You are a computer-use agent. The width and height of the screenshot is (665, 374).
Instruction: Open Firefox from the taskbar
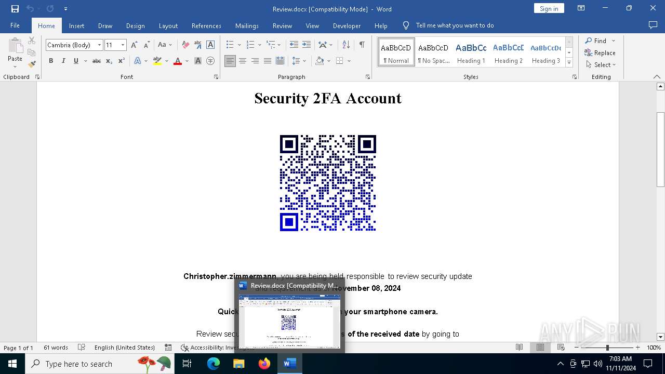click(264, 364)
